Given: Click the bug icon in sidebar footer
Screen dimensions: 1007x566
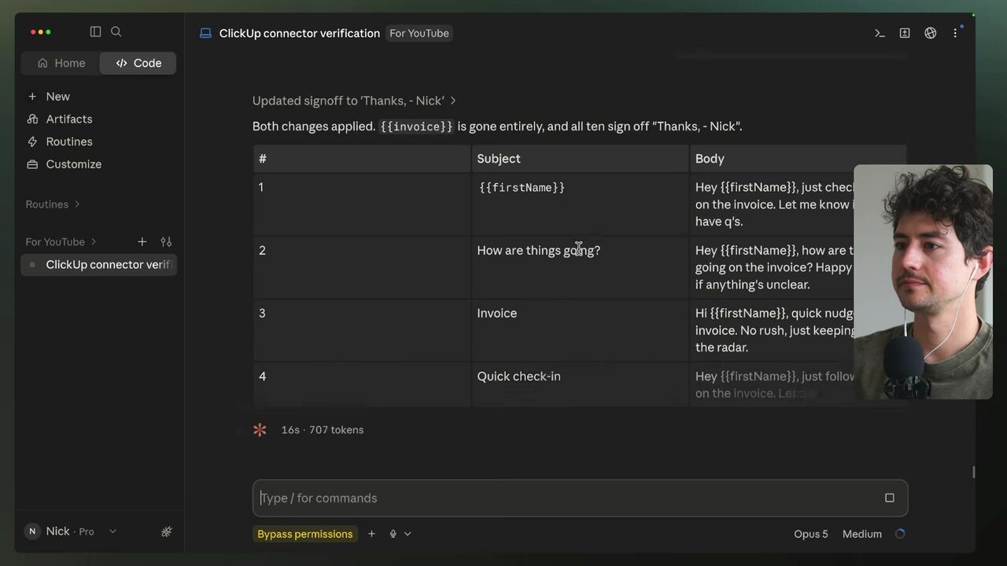Looking at the screenshot, I should [167, 531].
